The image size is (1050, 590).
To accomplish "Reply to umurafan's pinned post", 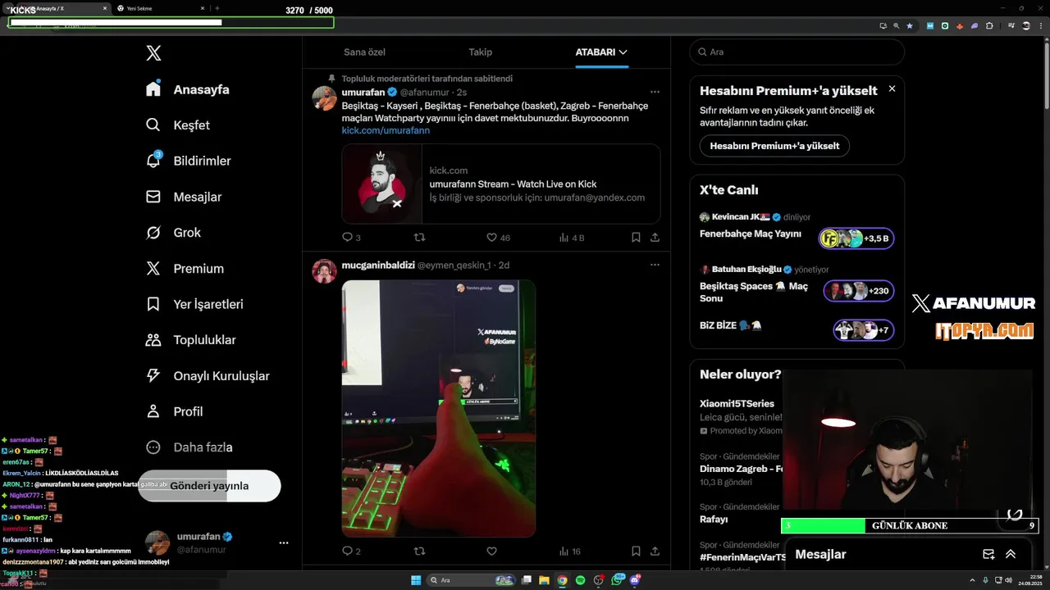I will [351, 238].
